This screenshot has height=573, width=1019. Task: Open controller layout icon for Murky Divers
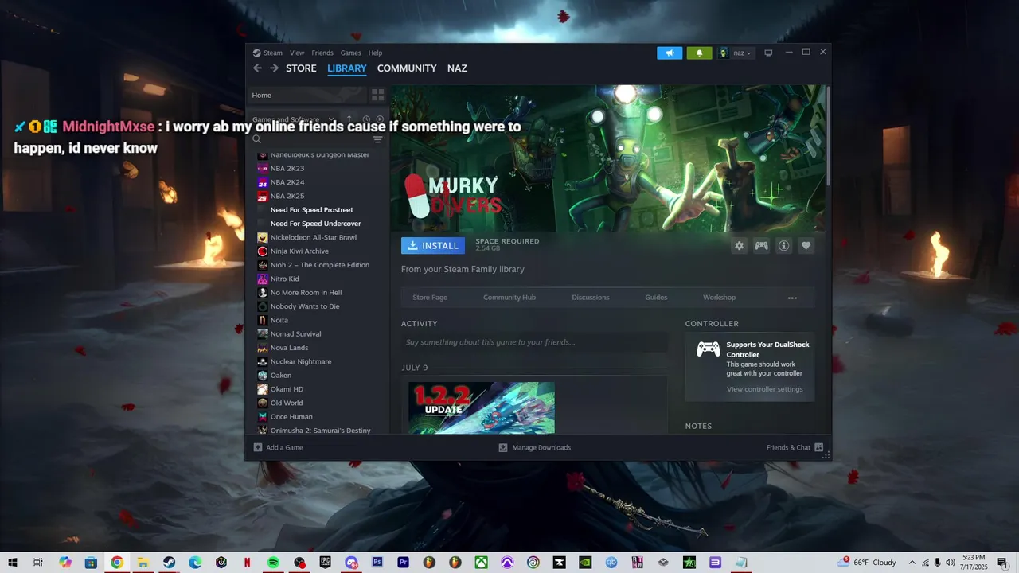click(x=761, y=246)
